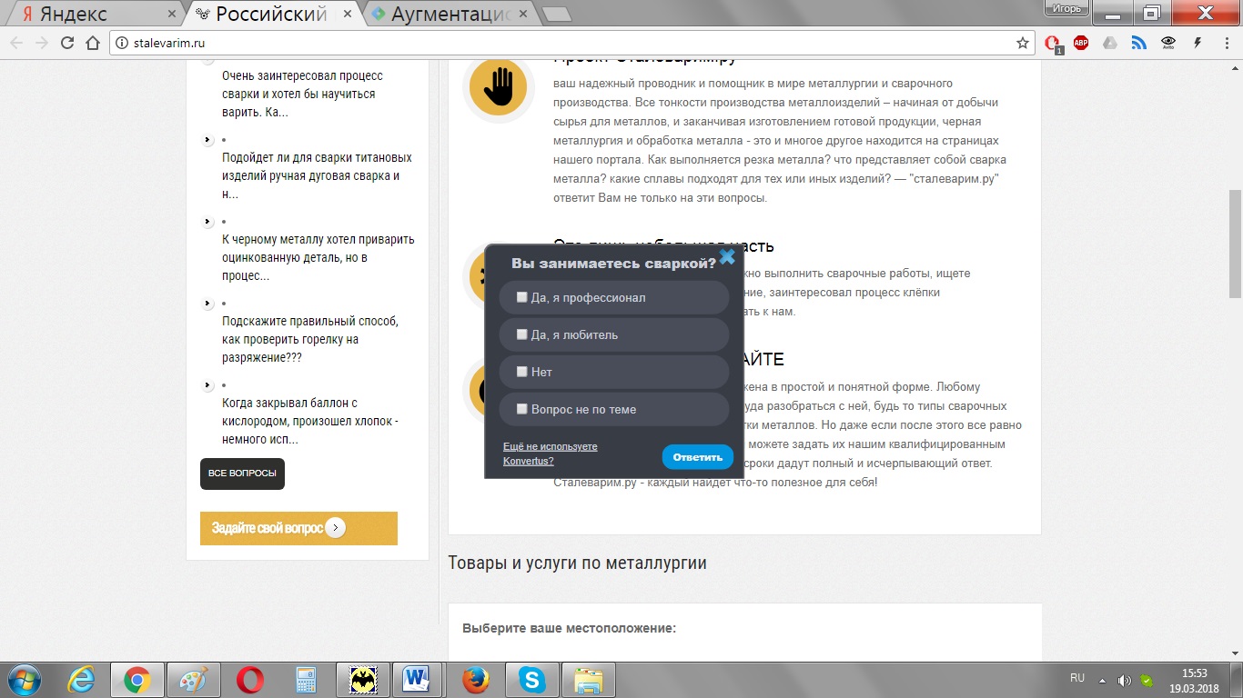
Task: Open the clock showing 15:53
Action: (x=1194, y=680)
